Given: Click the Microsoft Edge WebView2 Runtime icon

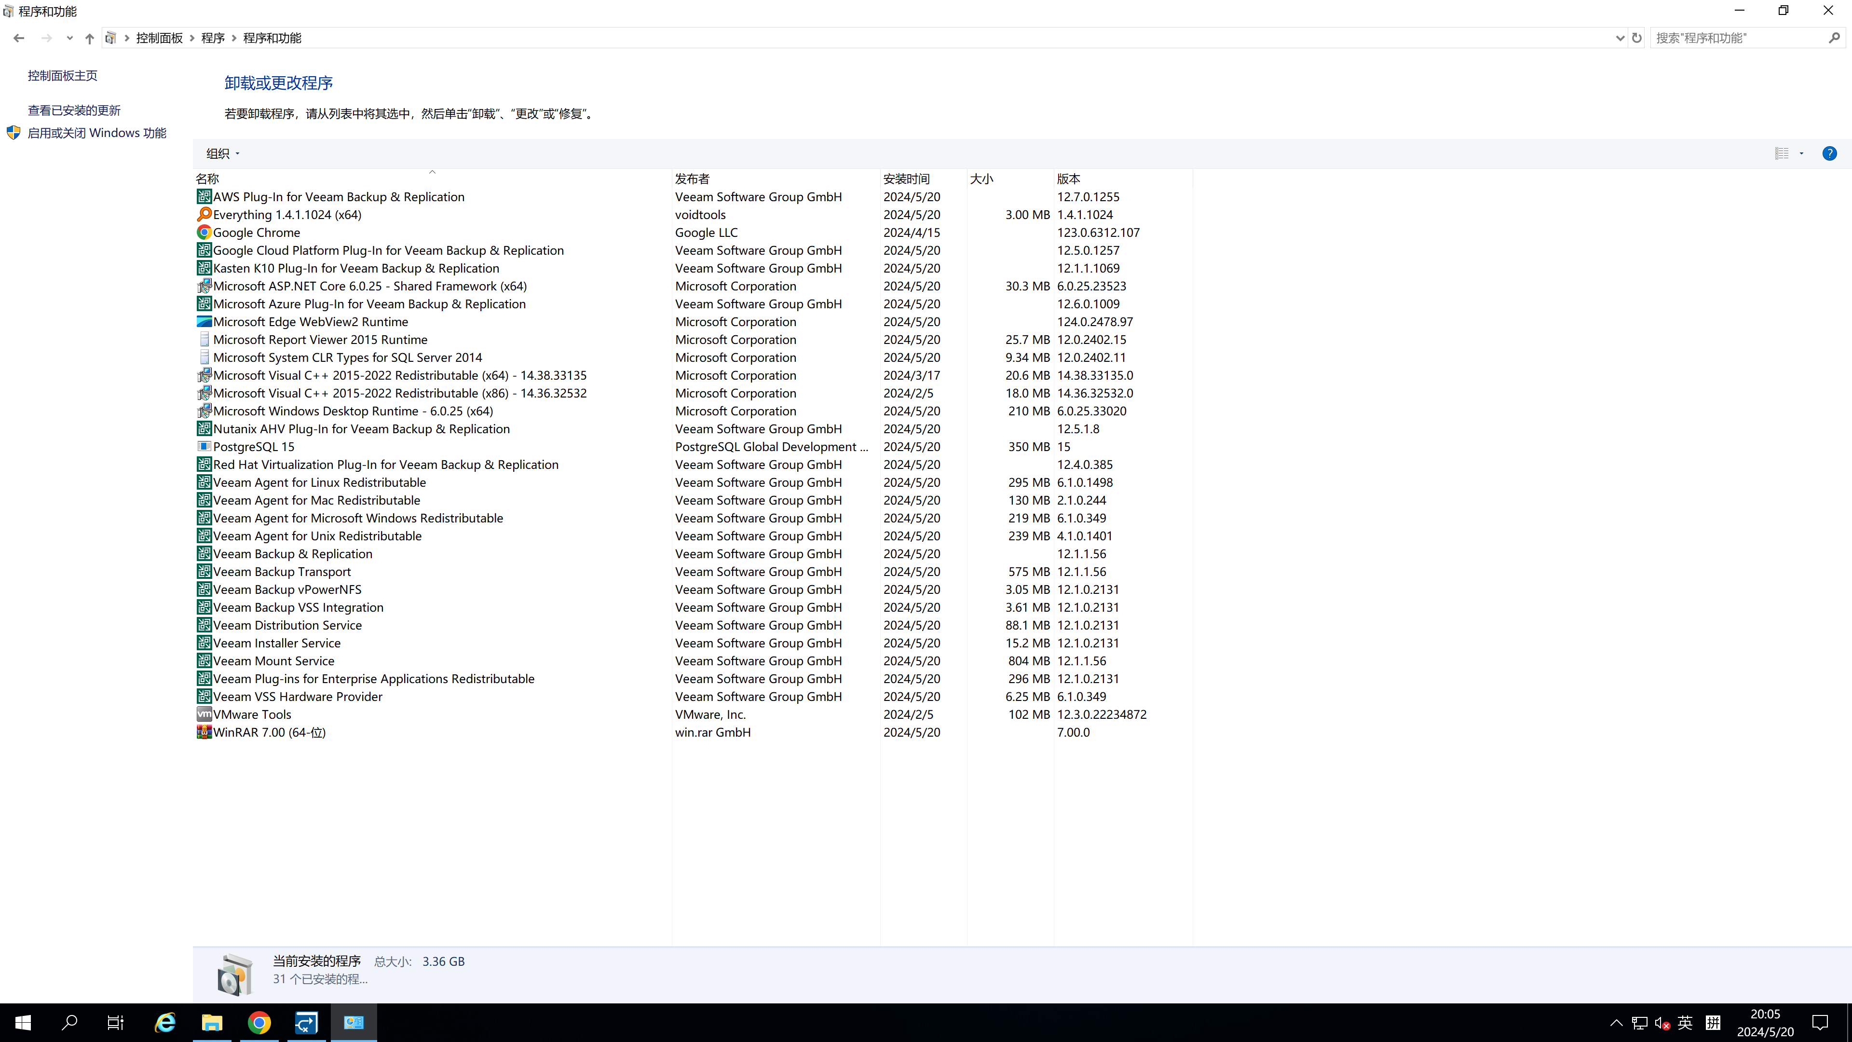Looking at the screenshot, I should pyautogui.click(x=204, y=321).
